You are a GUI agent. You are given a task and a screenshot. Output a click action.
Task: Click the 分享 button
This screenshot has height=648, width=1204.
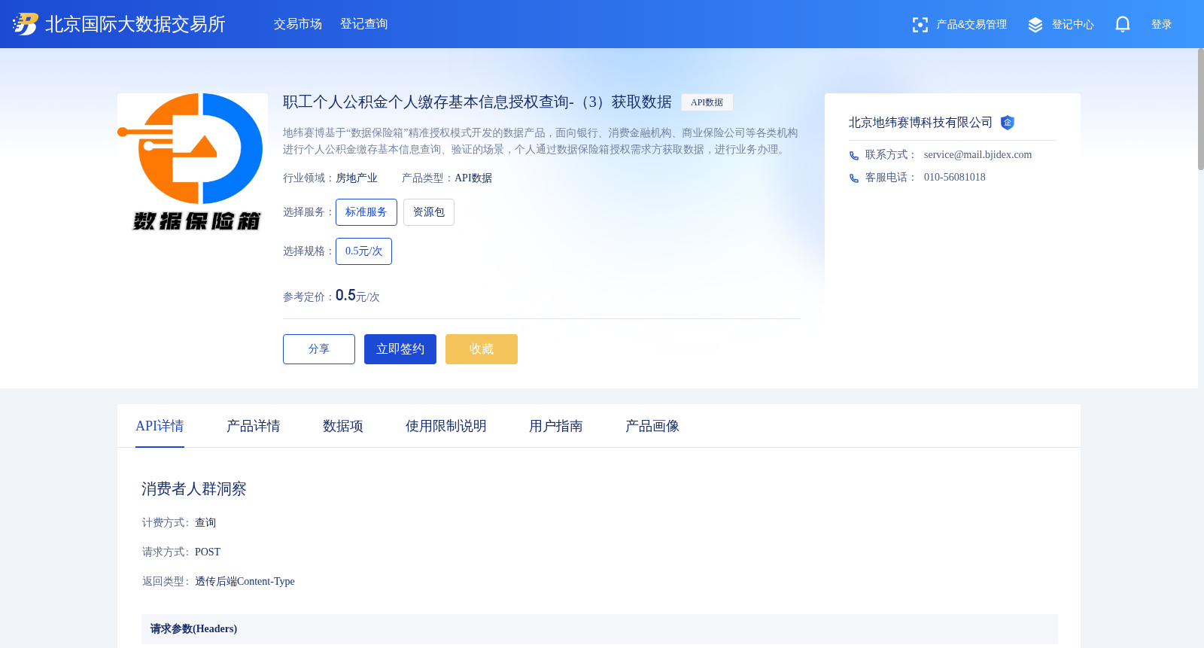(x=319, y=349)
